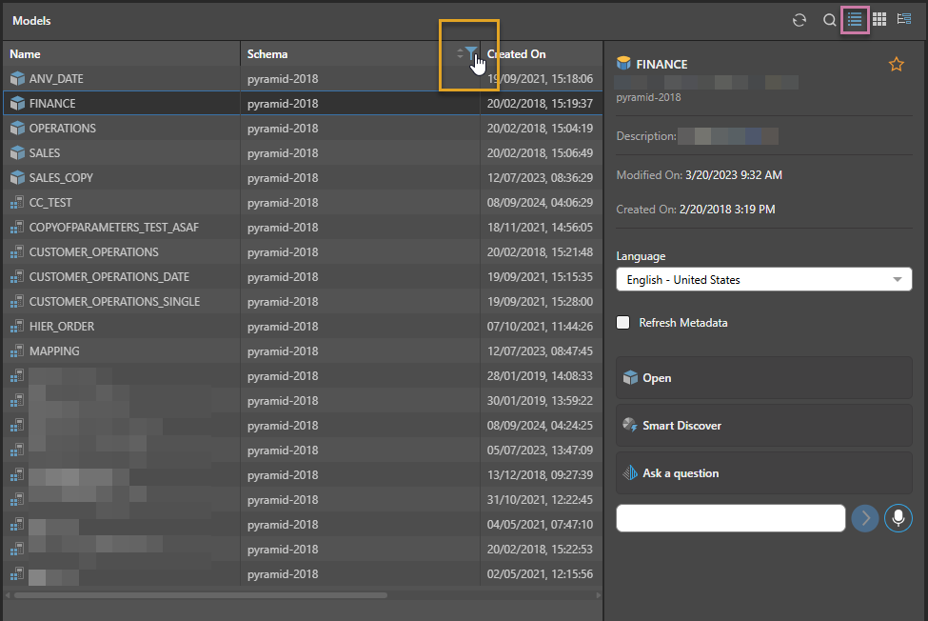Screen dimensions: 928x621
Task: Sort models by Created On header
Action: tap(517, 54)
